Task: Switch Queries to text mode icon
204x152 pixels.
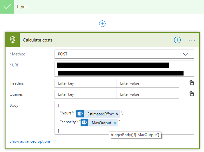Action: coord(191,94)
